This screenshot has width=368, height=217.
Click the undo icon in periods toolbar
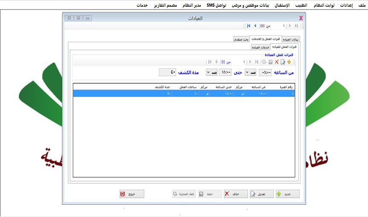tap(264, 62)
